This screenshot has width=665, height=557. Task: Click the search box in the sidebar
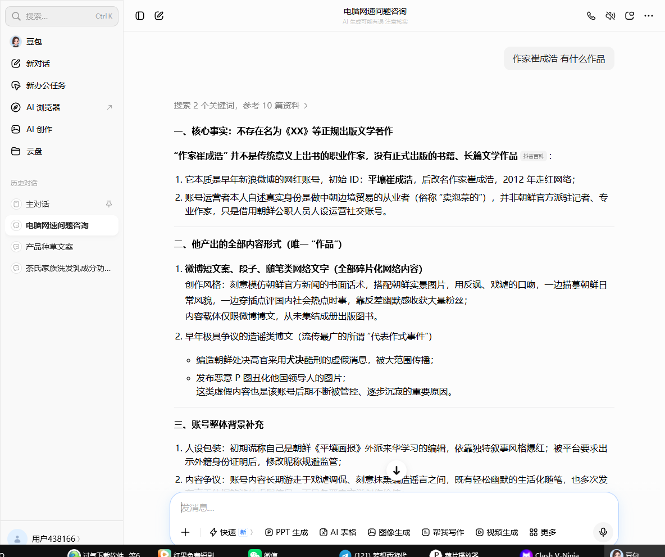click(62, 16)
